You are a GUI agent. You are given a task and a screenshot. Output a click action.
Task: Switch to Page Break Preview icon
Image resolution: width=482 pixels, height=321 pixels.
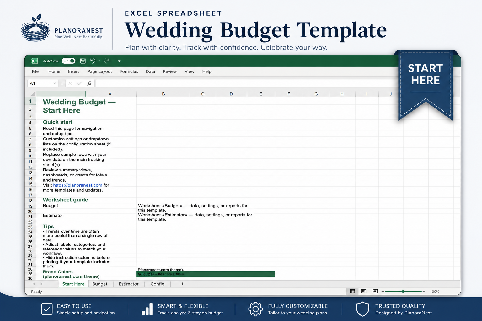coord(375,291)
